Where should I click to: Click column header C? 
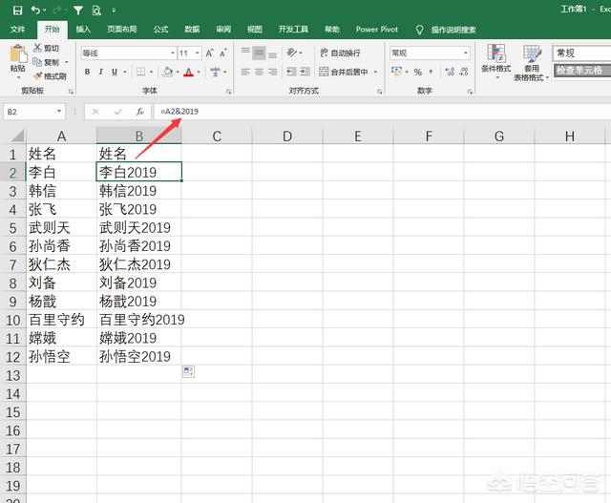(x=217, y=136)
